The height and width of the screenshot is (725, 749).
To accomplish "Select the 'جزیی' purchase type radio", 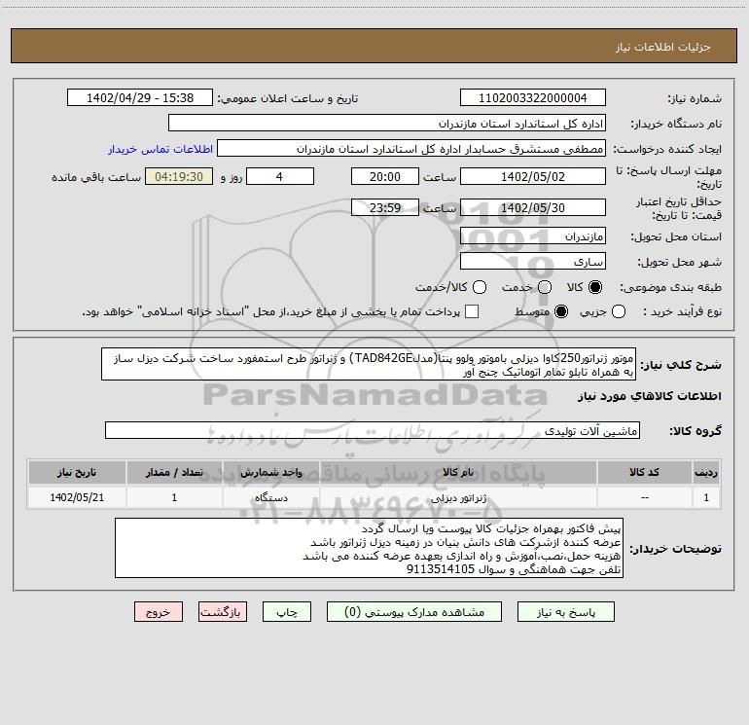I will tap(619, 311).
